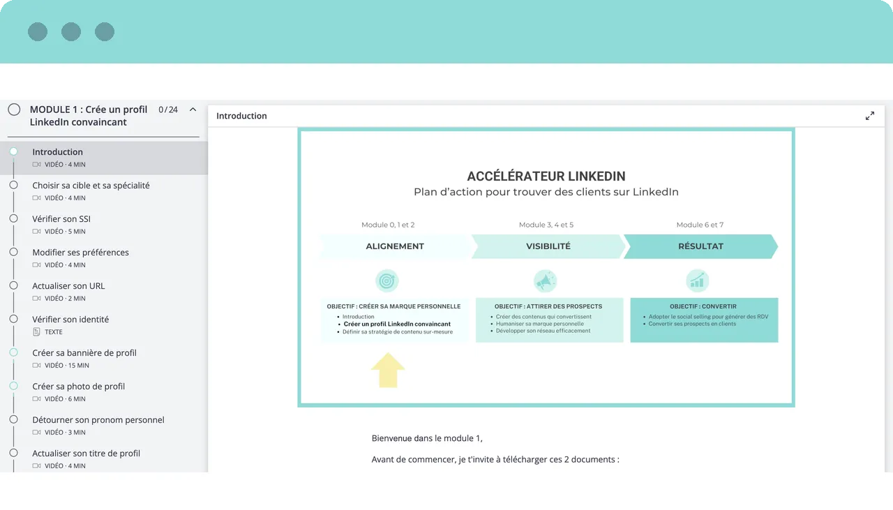Click video icon under Créer sa bannière de profil

[37, 366]
